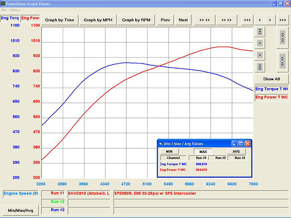Close the PowerDyne Graph Viewer window
291x218 pixels.
click(x=287, y=3)
